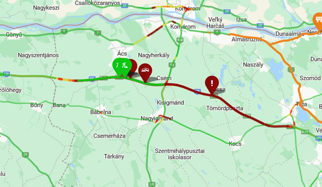Image resolution: width=322 pixels, height=187 pixels.
Task: Click the Naszály village label
Action: 253,65
